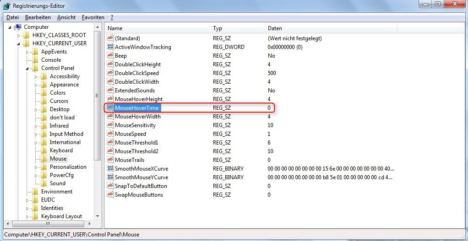468x241 pixels.
Task: Select the Keyboard Layout tree item
Action: point(61,216)
